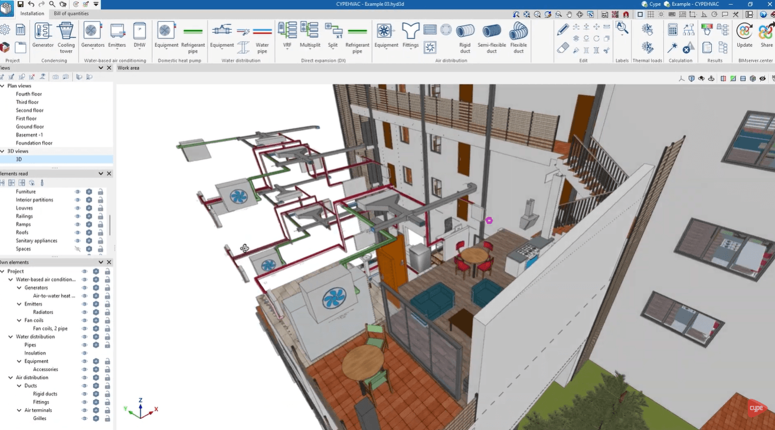Select the Flexible duct tool
The height and width of the screenshot is (430, 775).
(518, 37)
